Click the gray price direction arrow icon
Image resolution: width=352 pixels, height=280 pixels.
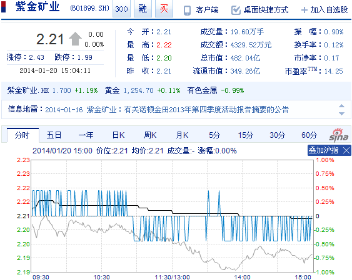click(75, 39)
